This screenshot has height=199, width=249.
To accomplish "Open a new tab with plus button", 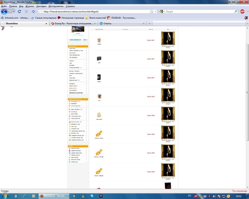I will (149, 23).
